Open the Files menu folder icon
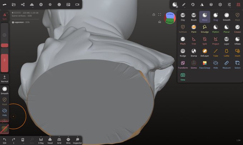This screenshot has width=243, height=145. tap(14, 5)
